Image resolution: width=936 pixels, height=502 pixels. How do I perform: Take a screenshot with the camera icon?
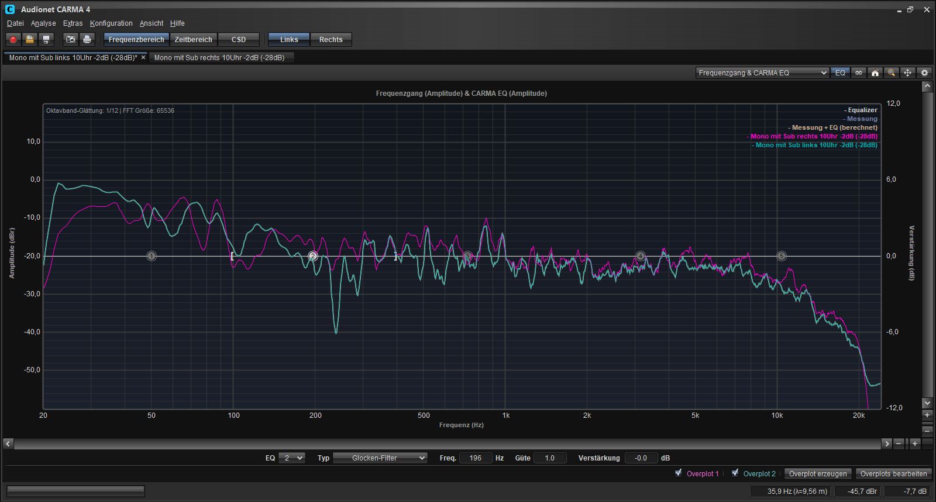71,40
